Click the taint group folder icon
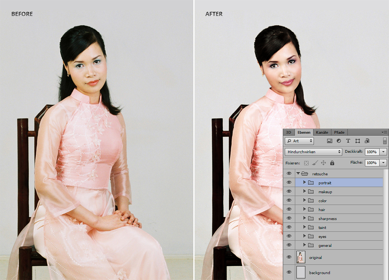The image size is (389, 280). tap(311, 227)
